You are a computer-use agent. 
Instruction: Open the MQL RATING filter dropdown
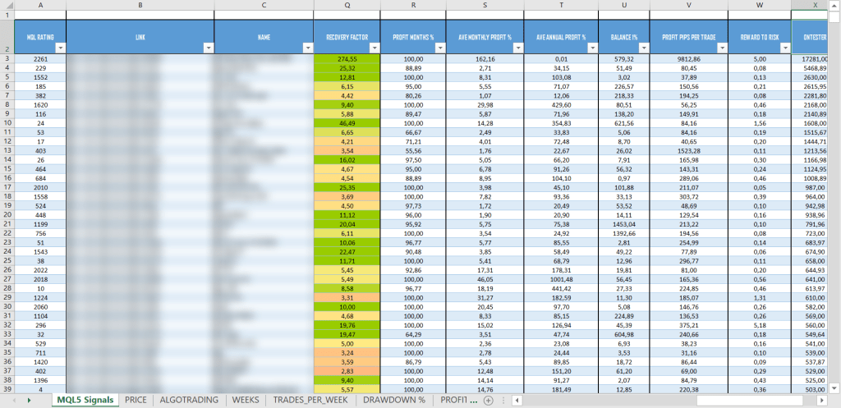click(x=60, y=48)
